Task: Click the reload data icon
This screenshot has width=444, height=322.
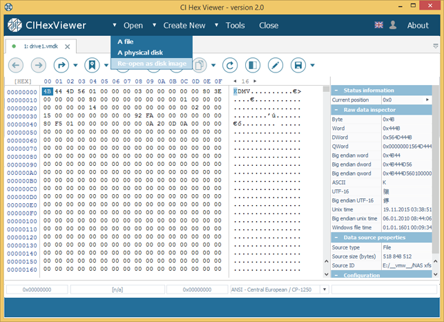Action: click(x=230, y=65)
